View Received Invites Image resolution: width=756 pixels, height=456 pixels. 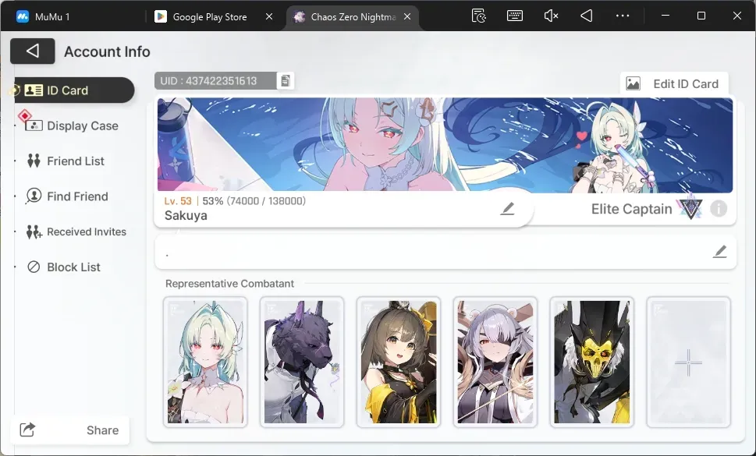(76, 232)
